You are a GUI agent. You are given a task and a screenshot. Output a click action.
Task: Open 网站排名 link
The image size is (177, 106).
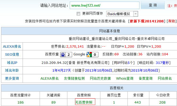click(x=164, y=78)
